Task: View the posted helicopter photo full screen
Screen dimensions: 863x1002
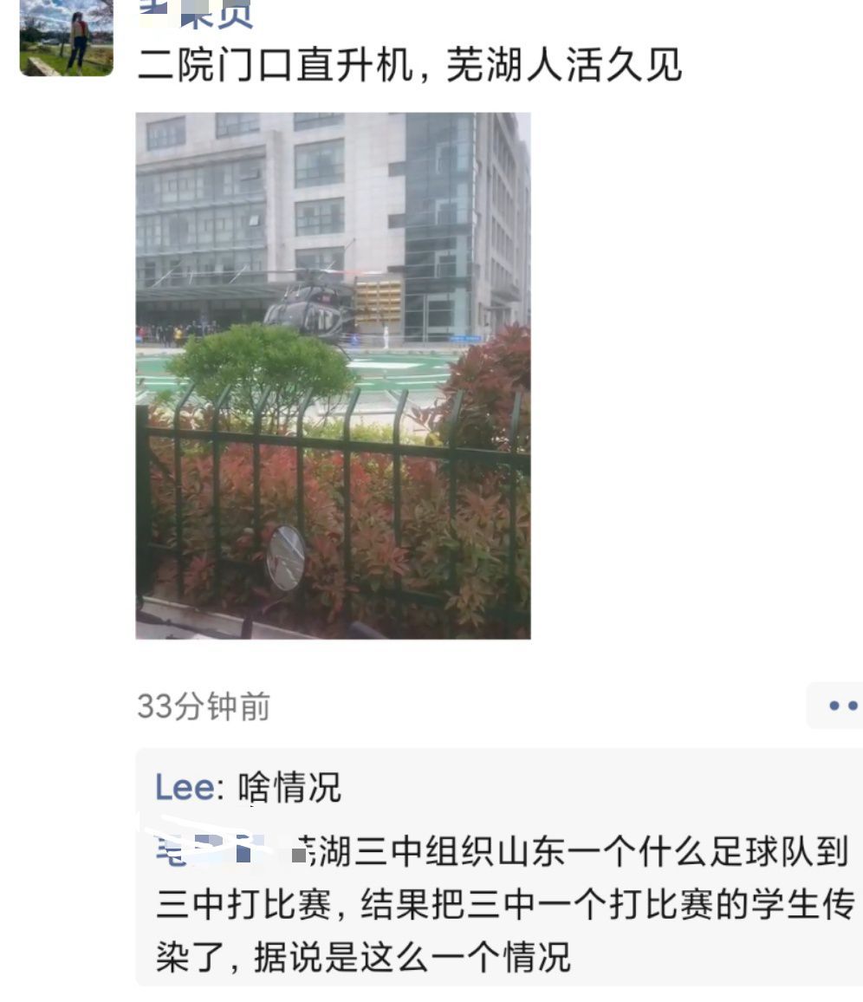Action: (333, 376)
